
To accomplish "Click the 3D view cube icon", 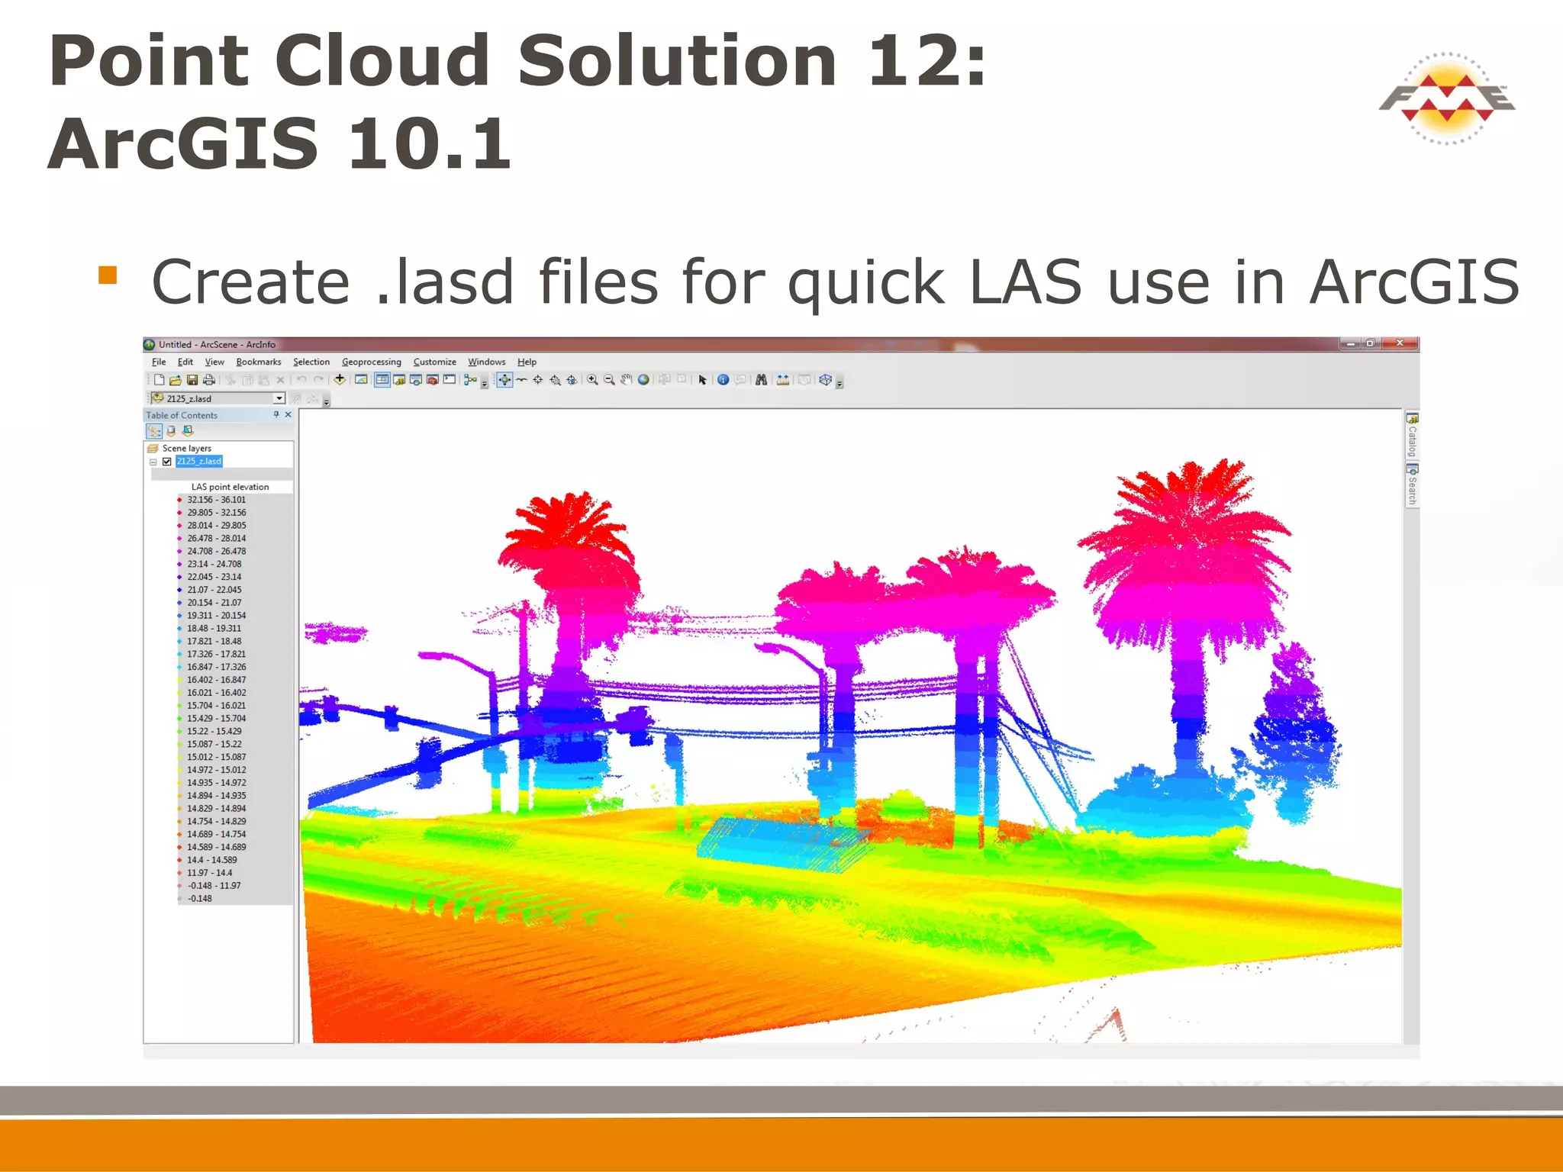I will (825, 379).
